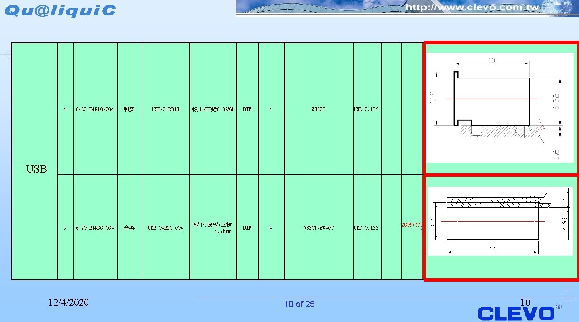The width and height of the screenshot is (579, 322).
Task: Click the vendor cell 和契
Action: point(129,109)
